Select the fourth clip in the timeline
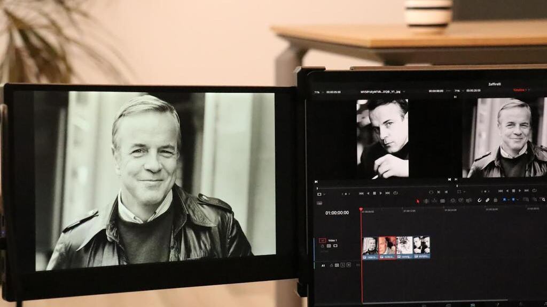The width and height of the screenshot is (547, 307). (421, 247)
